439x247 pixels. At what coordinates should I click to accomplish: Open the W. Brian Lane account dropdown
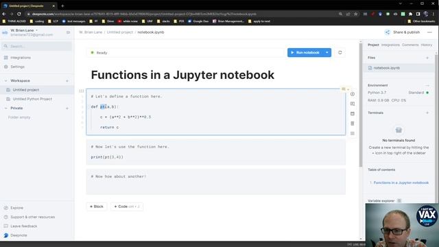(24, 30)
